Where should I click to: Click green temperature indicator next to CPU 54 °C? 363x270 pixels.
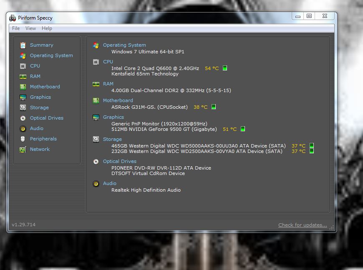point(225,68)
